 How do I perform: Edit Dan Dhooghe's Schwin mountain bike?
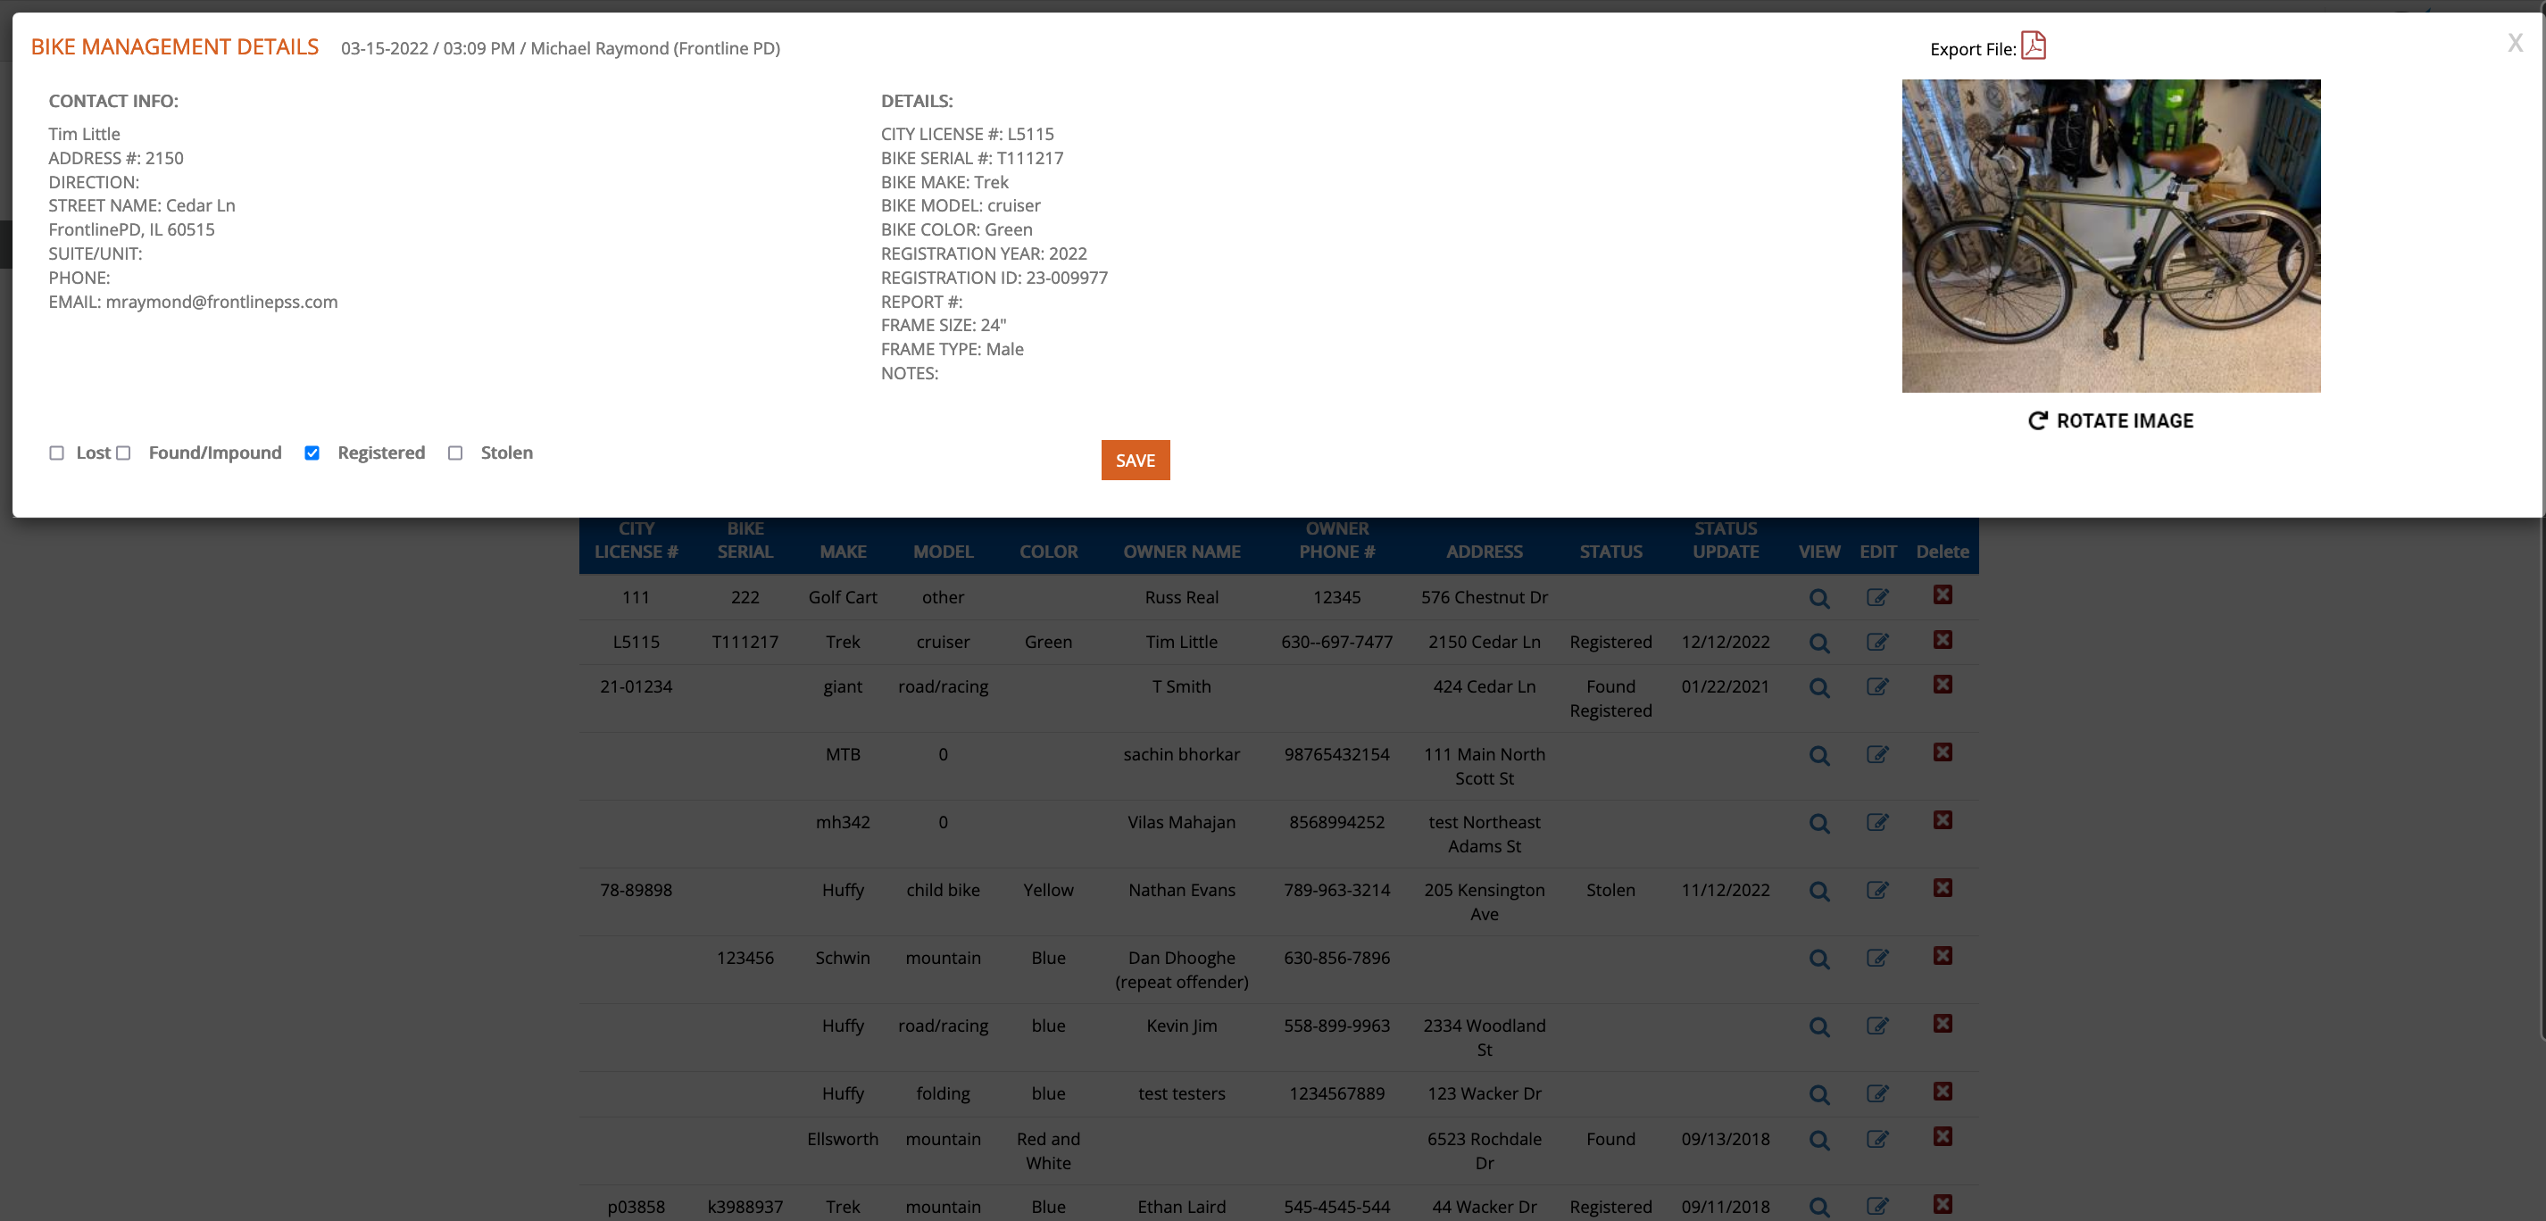click(x=1876, y=959)
